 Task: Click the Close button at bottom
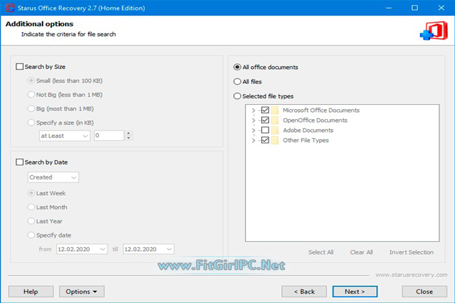tap(425, 292)
